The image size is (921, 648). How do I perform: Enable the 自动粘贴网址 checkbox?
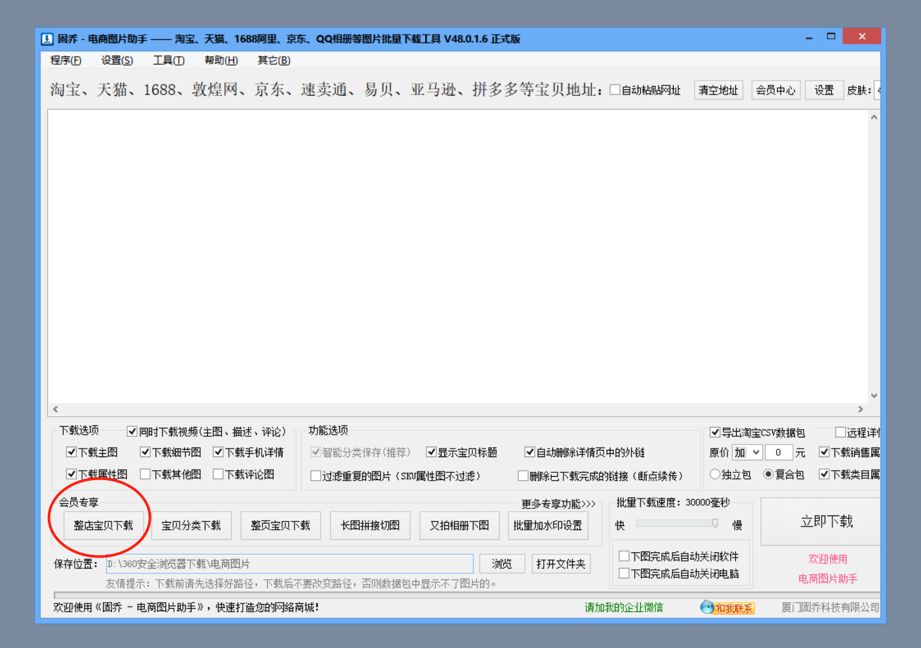tap(615, 89)
